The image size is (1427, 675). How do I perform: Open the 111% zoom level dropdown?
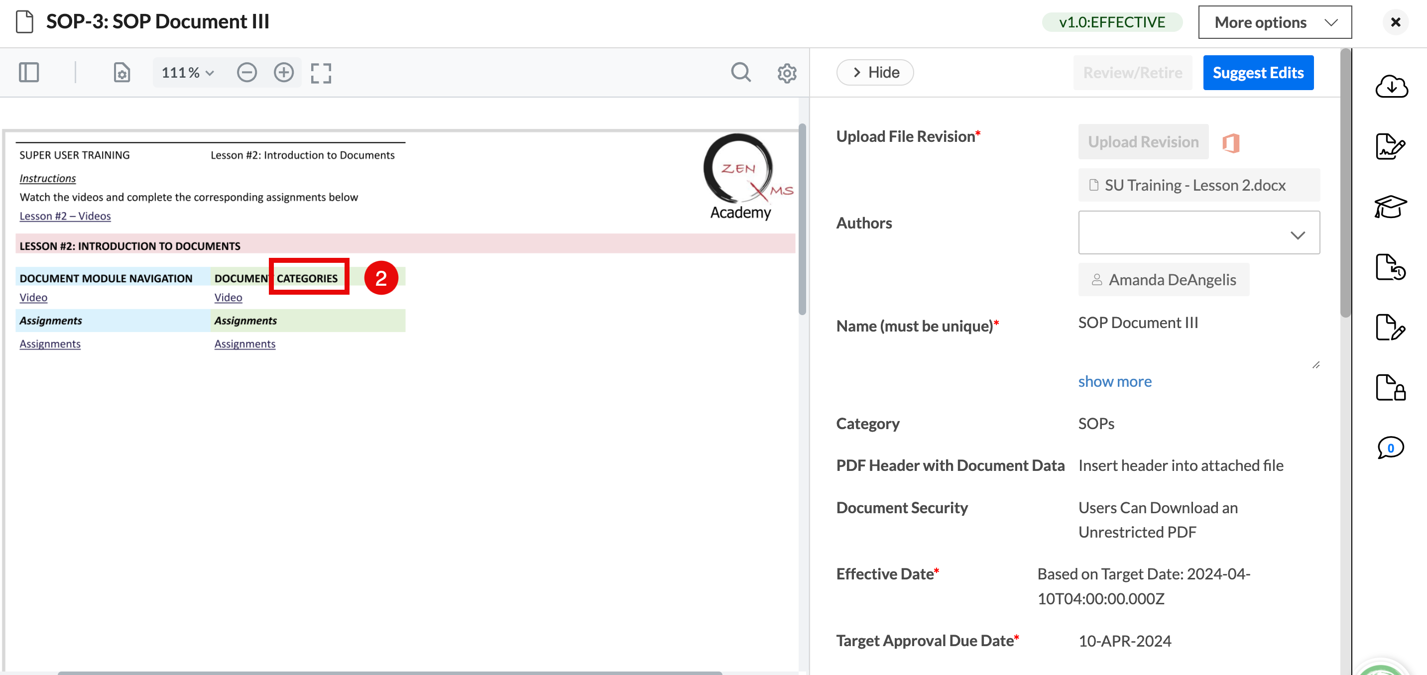(x=187, y=73)
